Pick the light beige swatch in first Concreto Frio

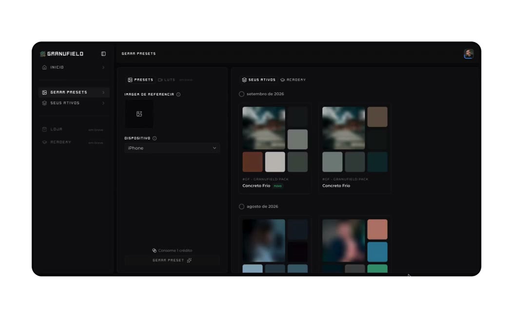[275, 162]
